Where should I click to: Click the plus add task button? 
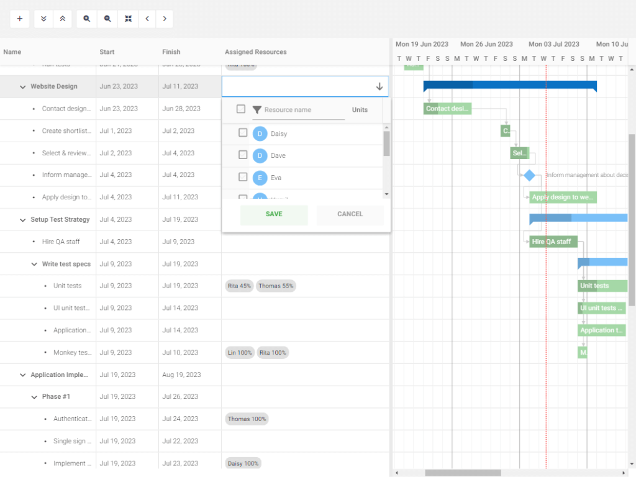click(19, 19)
